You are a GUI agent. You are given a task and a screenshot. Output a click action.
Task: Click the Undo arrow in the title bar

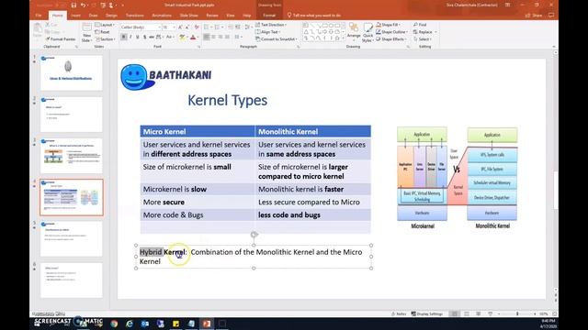84,5
